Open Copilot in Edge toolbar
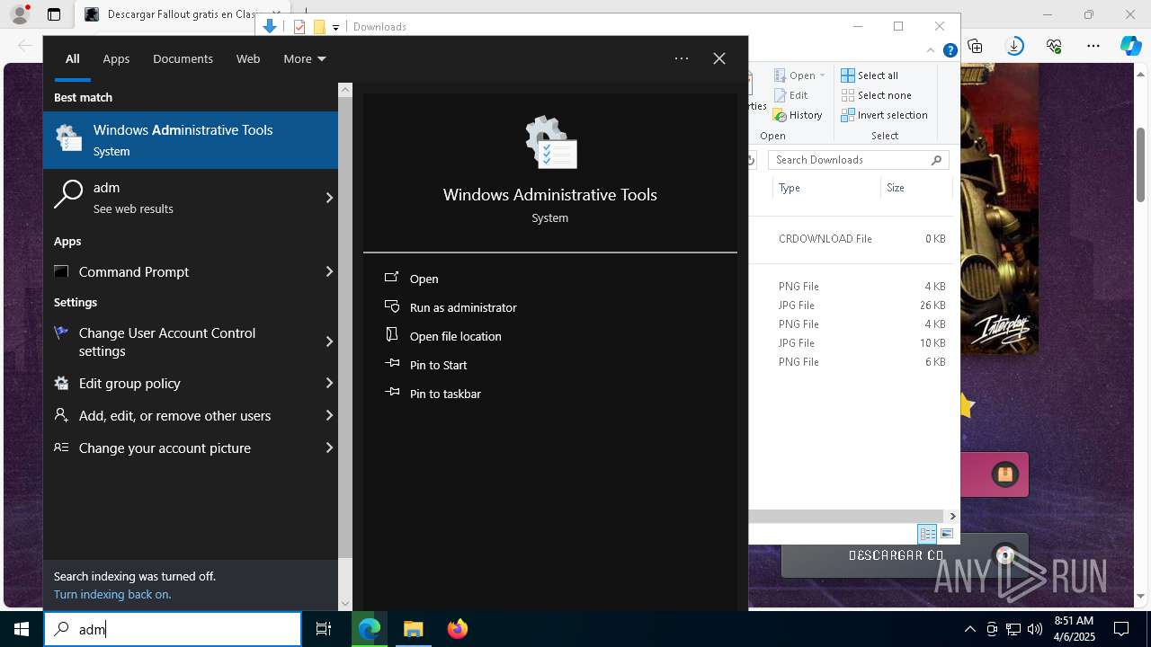 click(1131, 46)
